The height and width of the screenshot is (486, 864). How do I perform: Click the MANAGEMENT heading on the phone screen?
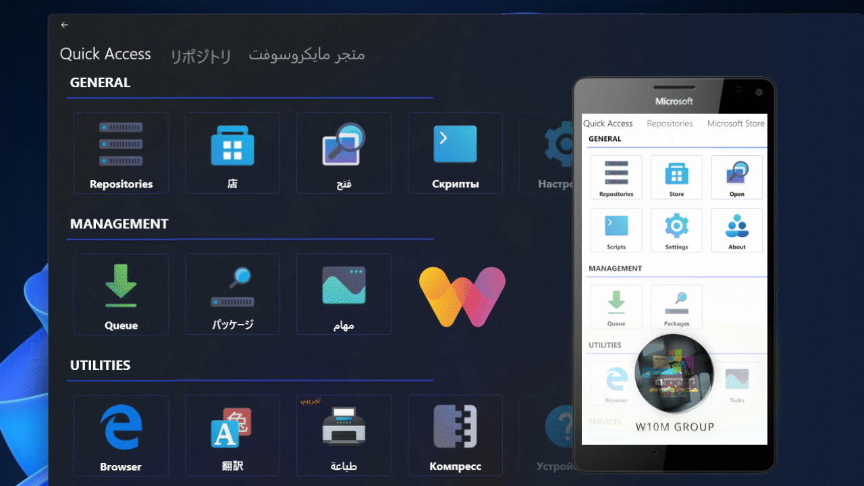(x=615, y=268)
